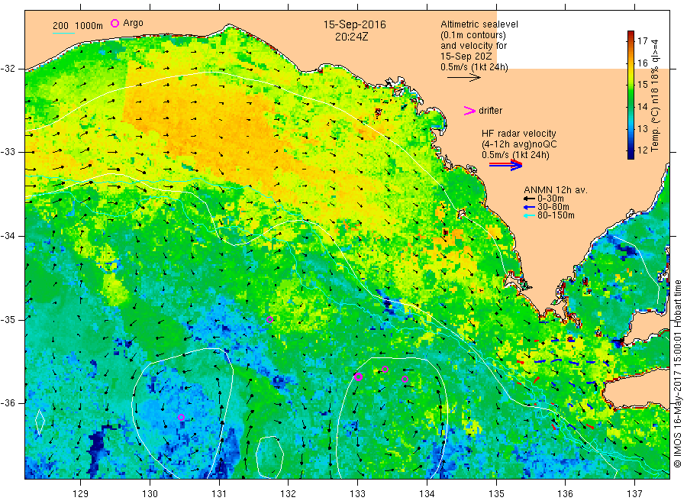Click the black 0-30m ANMN arrow symbol
The image size is (687, 504).
(529, 199)
